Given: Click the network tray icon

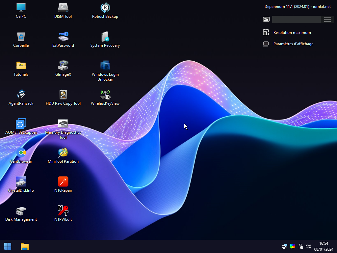Looking at the screenshot, I should (285, 246).
